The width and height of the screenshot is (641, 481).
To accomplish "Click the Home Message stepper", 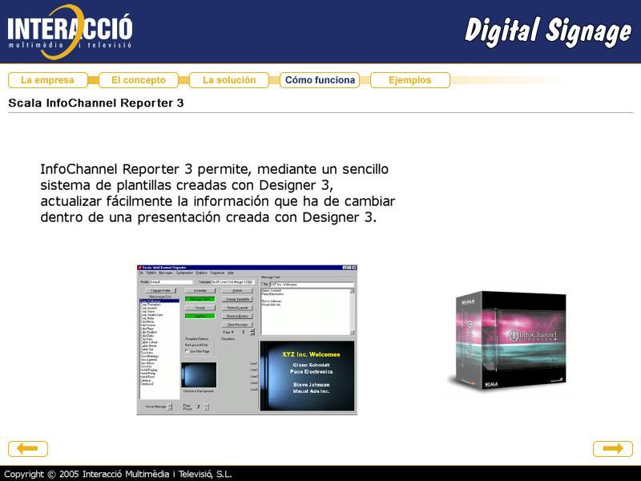I will (169, 406).
